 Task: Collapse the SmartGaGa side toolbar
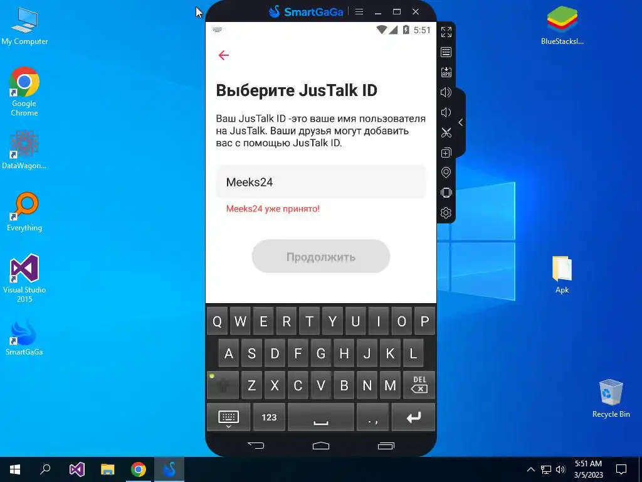461,122
